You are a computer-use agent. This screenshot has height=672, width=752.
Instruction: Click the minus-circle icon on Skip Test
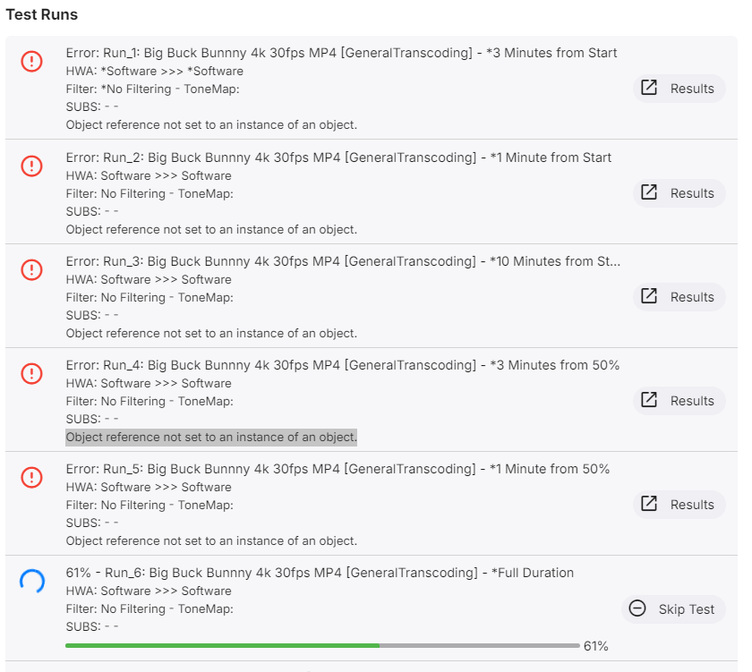pos(637,608)
